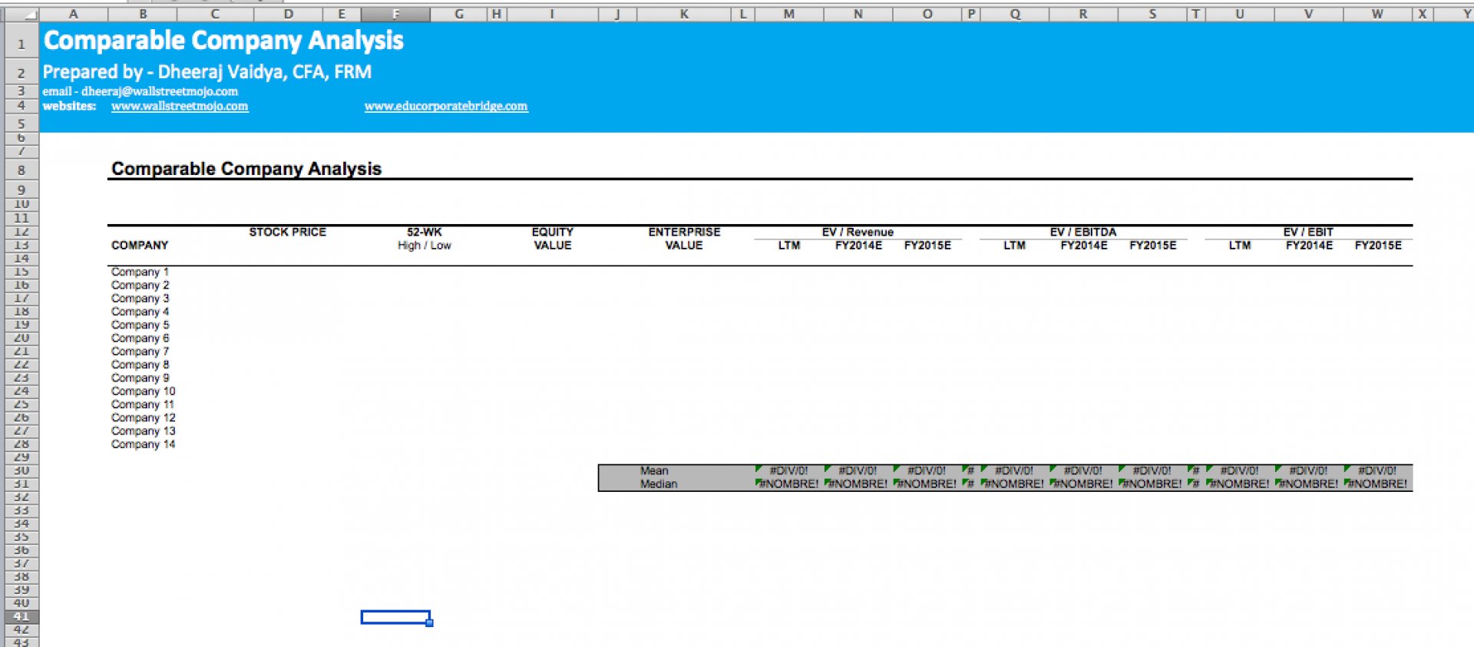Screen dimensions: 1474x647
Task: Select column W header
Action: tap(1377, 14)
